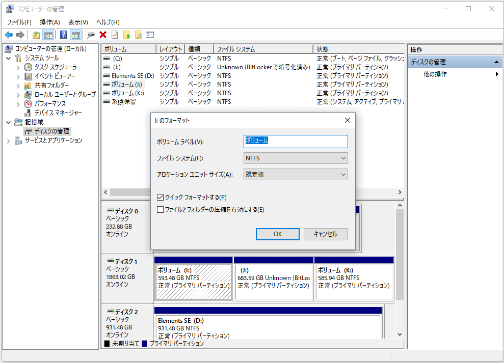This screenshot has width=504, height=363.
Task: Uncheck the quick format checkbox
Action: click(x=161, y=197)
